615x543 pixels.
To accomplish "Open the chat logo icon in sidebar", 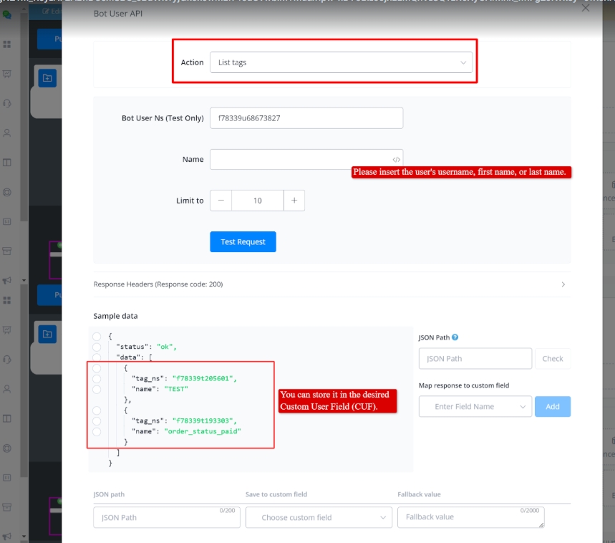I will (x=7, y=14).
